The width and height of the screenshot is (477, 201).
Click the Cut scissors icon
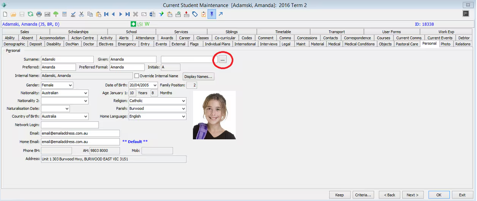coord(82,14)
